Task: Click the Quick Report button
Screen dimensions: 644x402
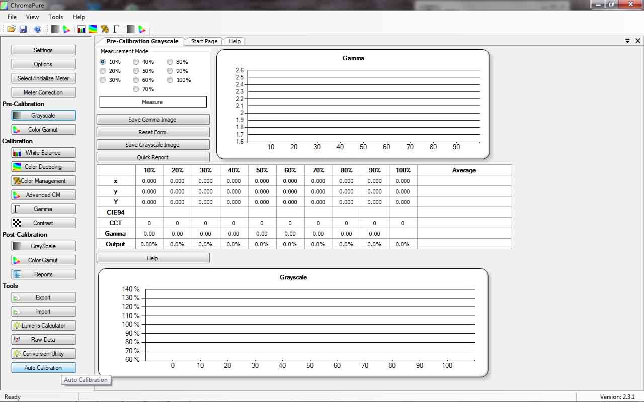Action: coord(153,157)
